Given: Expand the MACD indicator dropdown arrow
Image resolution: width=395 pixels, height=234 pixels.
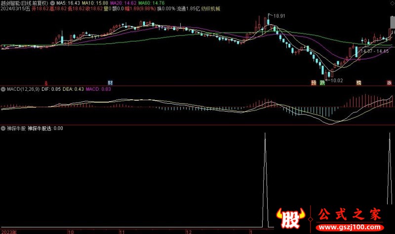Looking at the screenshot, I should (3, 89).
